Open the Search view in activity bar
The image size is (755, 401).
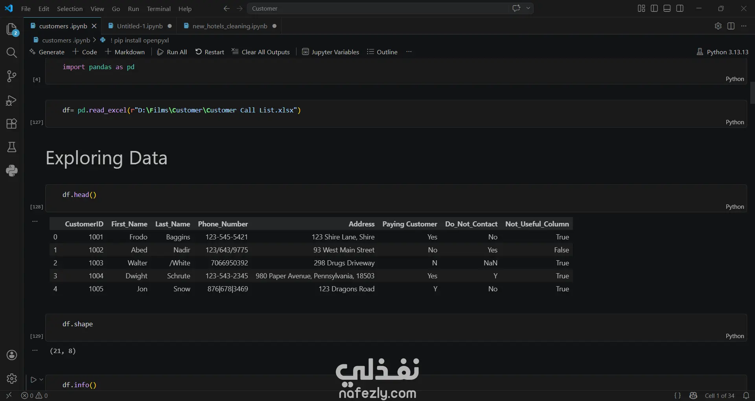(12, 53)
